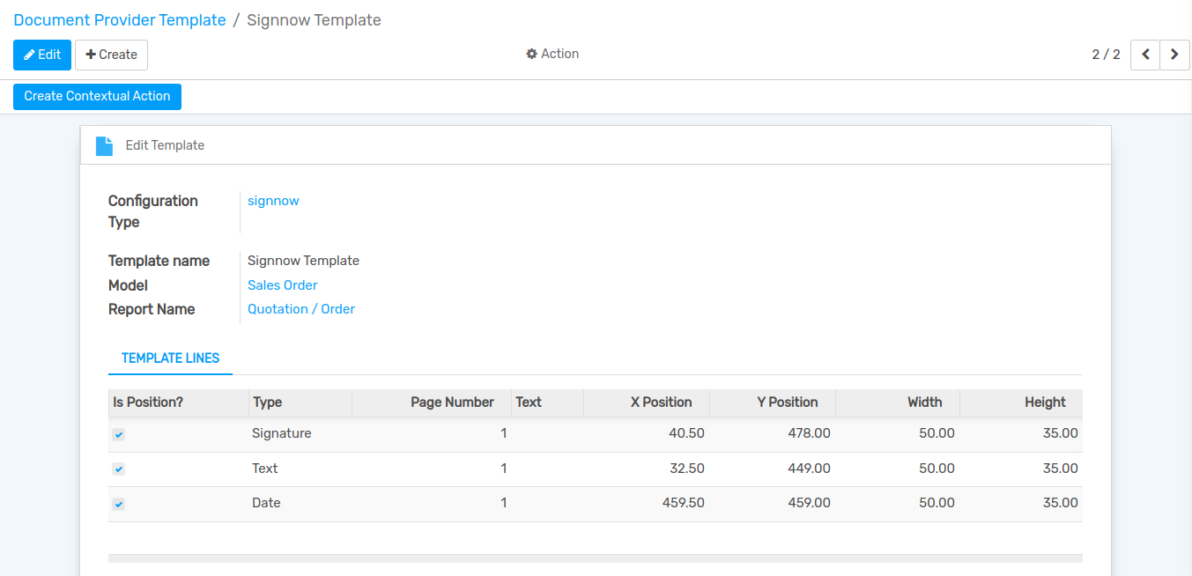
Task: Go to next record arrow
Action: 1174,55
